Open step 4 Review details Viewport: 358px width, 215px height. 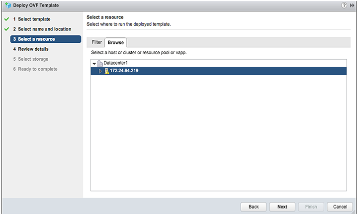coord(31,49)
